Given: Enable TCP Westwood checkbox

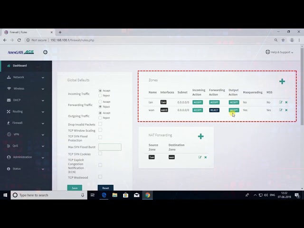Looking at the screenshot, I should [x=100, y=177].
